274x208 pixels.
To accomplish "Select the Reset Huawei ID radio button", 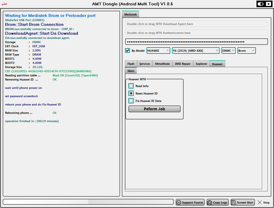I will (131, 93).
